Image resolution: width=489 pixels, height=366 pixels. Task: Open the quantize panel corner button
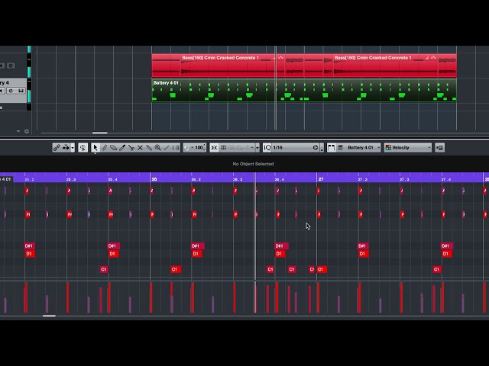tap(322, 148)
